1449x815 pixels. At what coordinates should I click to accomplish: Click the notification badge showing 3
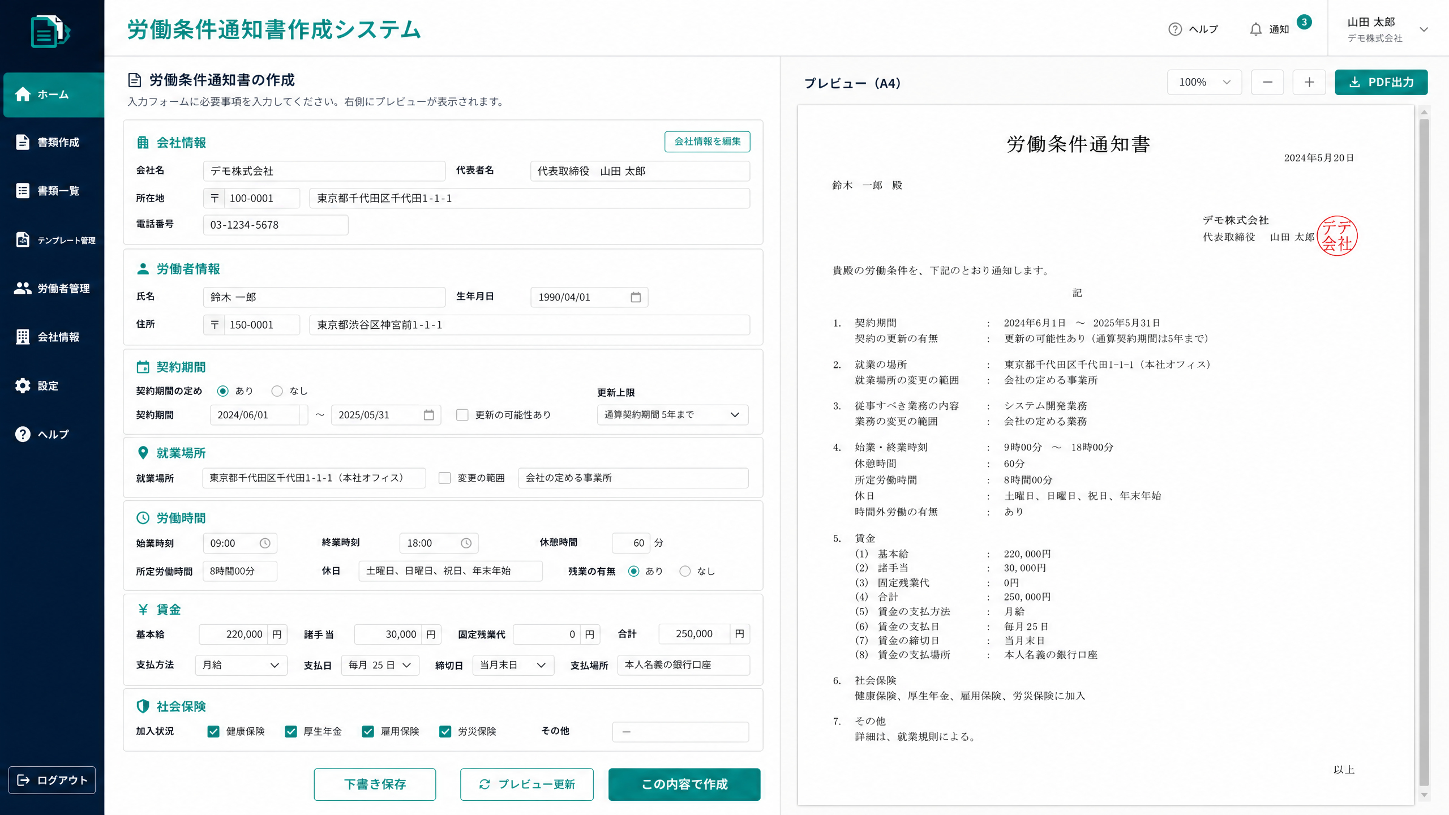(1304, 22)
